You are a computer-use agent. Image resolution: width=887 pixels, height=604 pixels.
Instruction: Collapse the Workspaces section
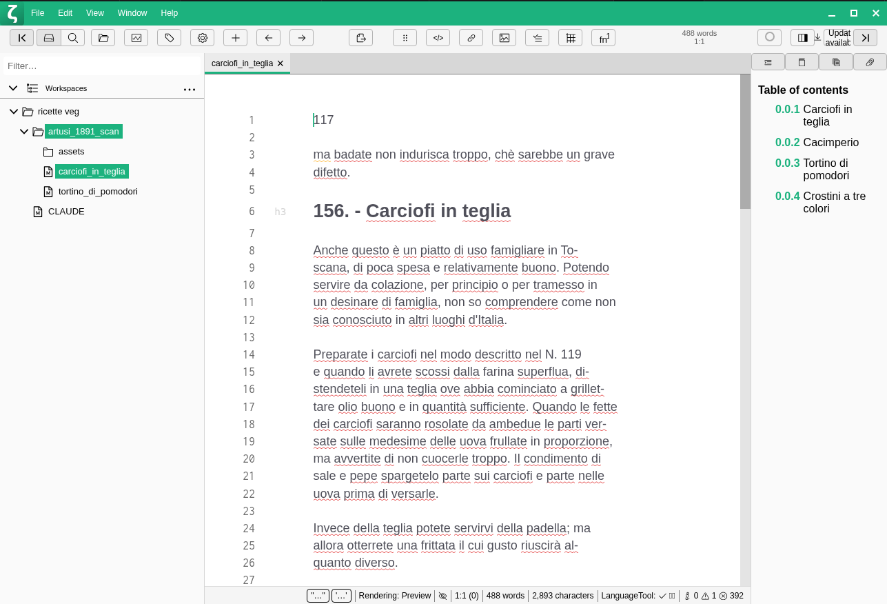point(13,88)
